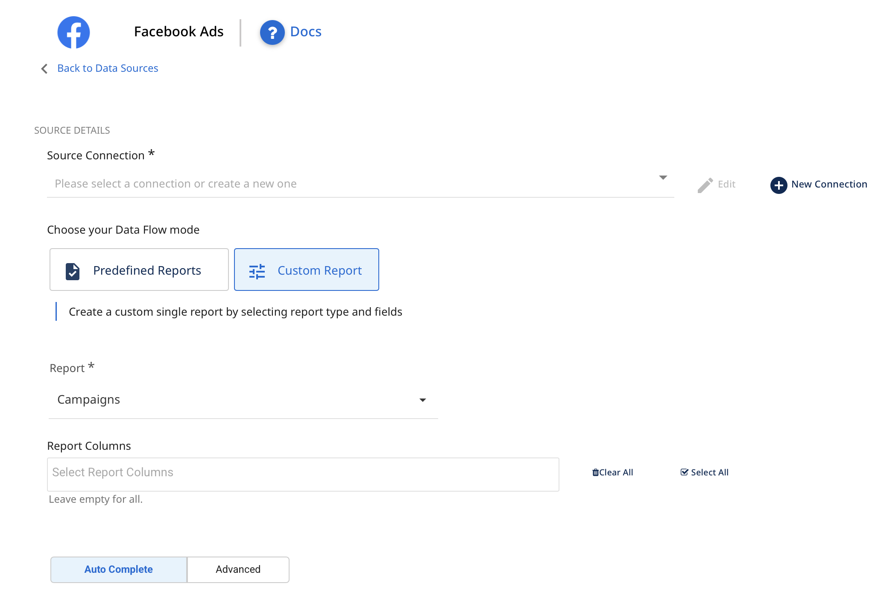
Task: Click the Facebook logo icon
Action: 73,32
